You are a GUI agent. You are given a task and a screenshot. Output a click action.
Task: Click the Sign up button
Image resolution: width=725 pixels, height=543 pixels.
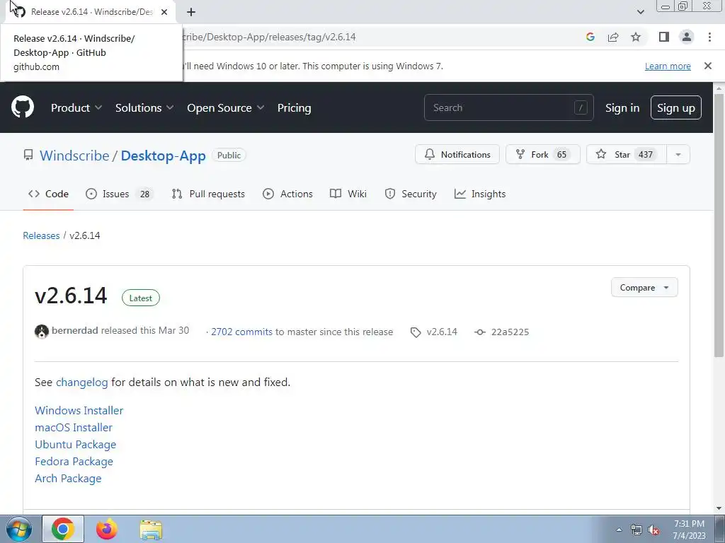pos(675,107)
